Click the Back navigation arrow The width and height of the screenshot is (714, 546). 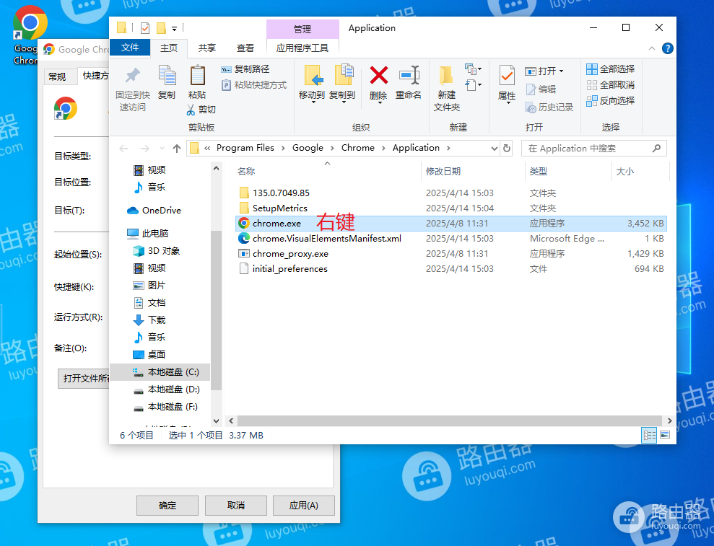(x=123, y=149)
